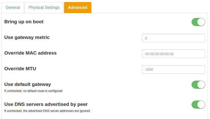The width and height of the screenshot is (210, 119).
Task: Click the Use default gateway label
Action: tap(28, 84)
